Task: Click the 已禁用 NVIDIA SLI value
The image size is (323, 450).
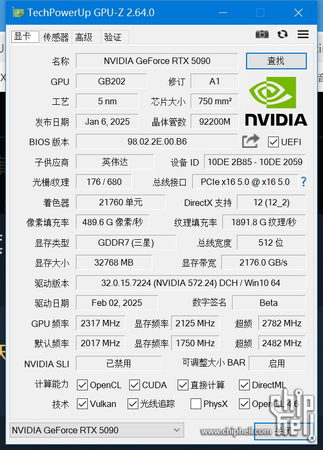Action: 118,363
